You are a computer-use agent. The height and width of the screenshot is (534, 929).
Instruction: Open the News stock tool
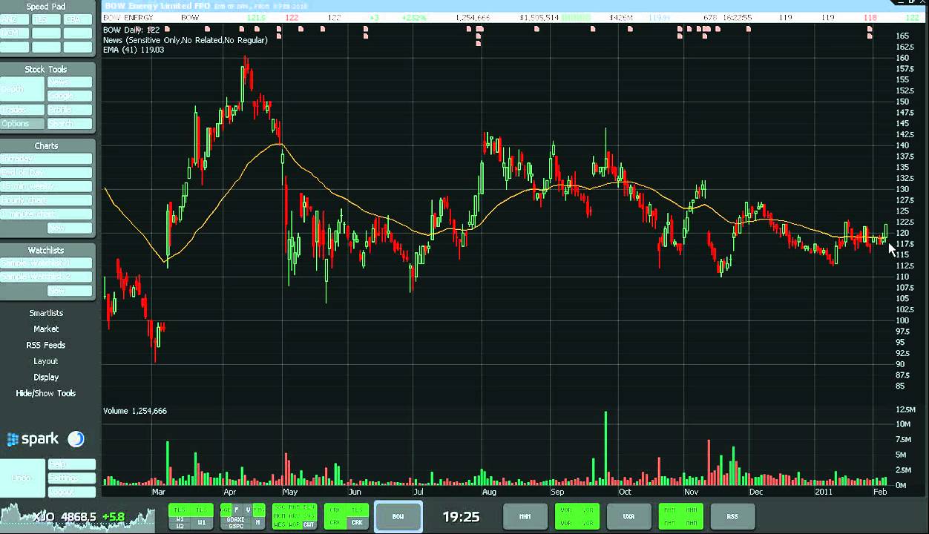(70, 82)
